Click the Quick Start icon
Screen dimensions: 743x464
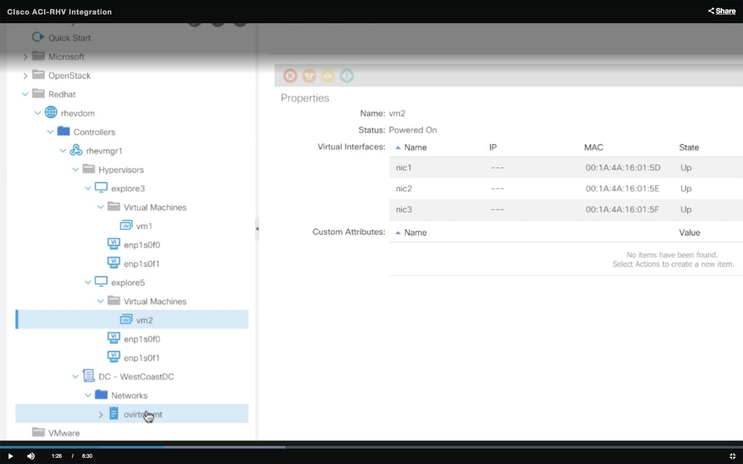(x=38, y=37)
